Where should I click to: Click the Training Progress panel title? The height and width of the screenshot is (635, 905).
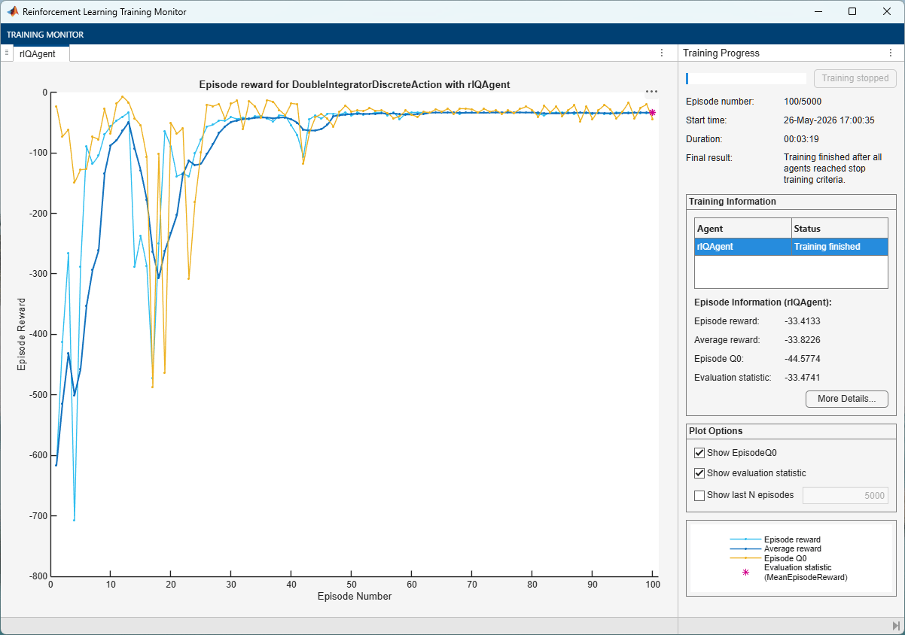721,53
